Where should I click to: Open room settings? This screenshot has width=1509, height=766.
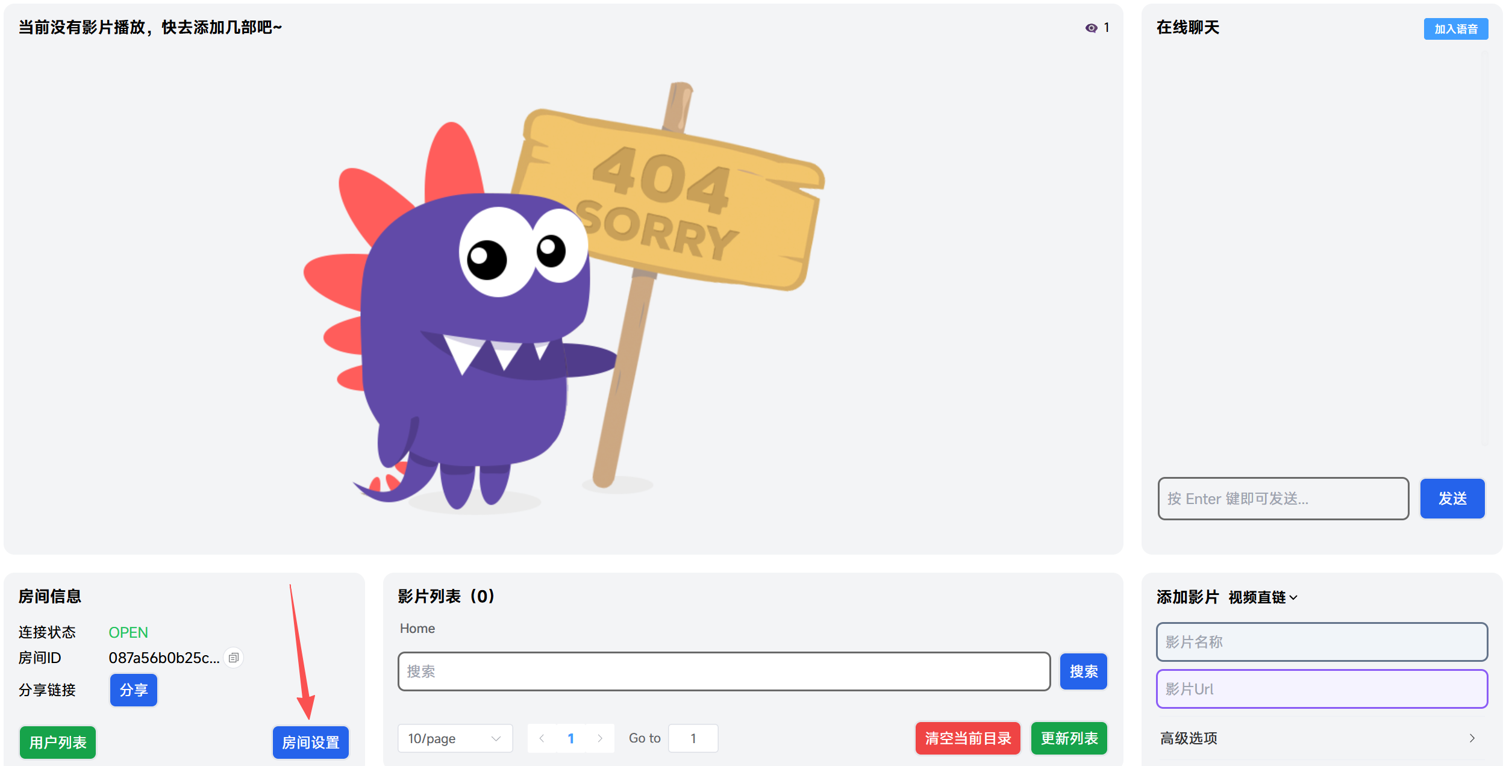(311, 743)
